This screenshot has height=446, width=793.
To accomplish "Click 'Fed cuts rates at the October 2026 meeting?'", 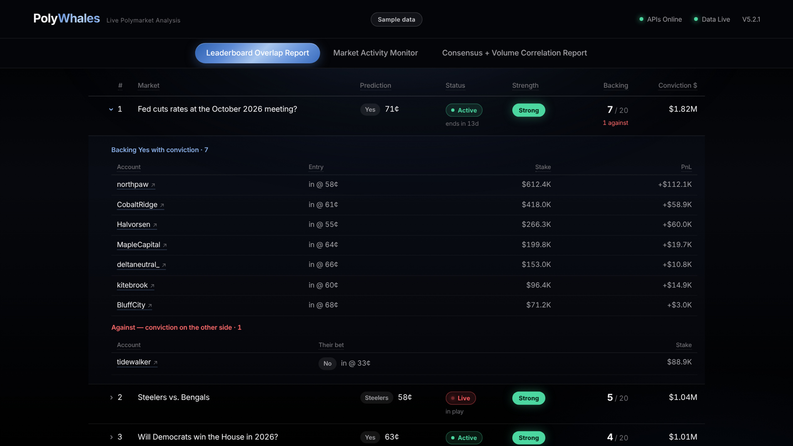I will coord(217,109).
